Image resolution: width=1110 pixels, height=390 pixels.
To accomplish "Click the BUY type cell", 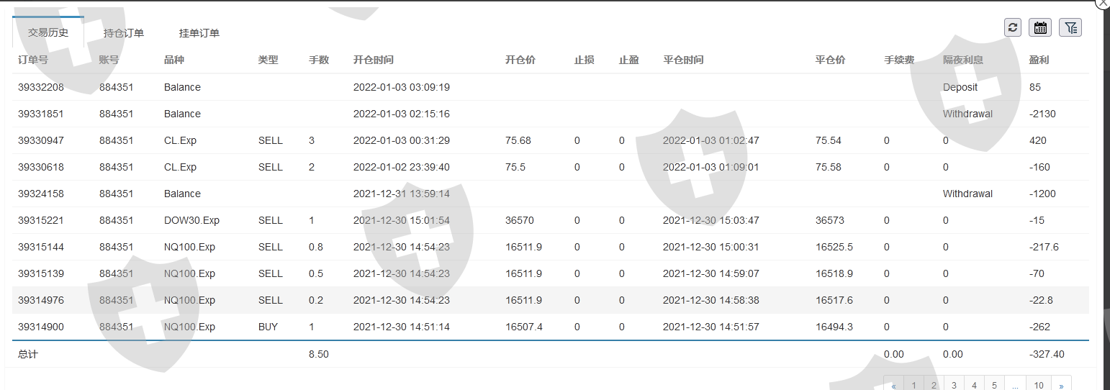I will [x=268, y=327].
